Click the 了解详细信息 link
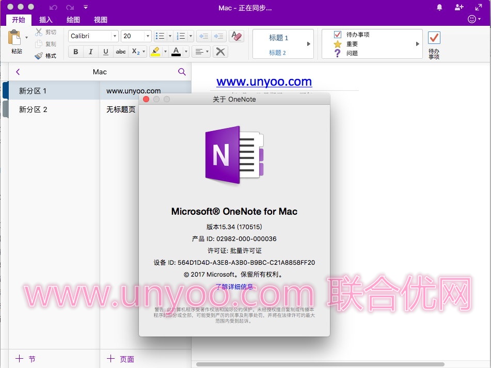491x368 pixels. [234, 286]
